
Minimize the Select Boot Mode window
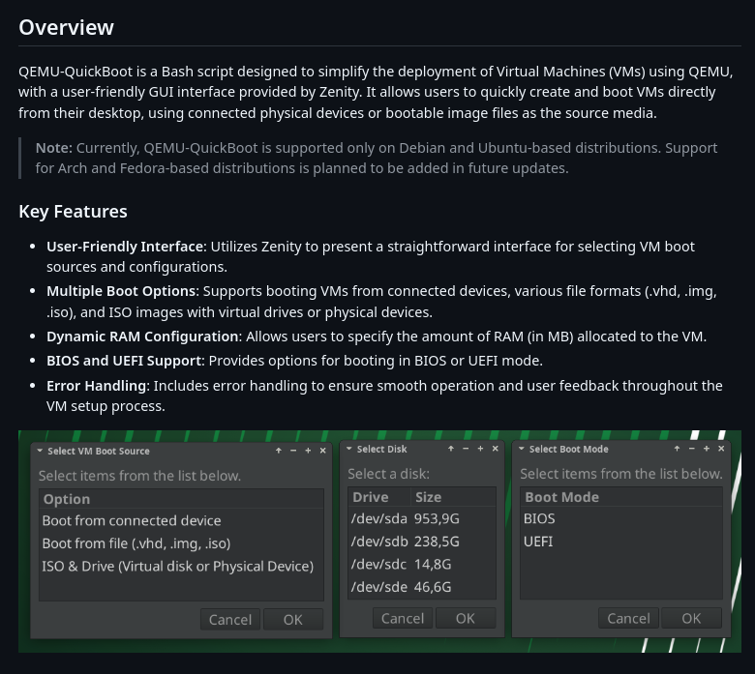[x=692, y=449]
